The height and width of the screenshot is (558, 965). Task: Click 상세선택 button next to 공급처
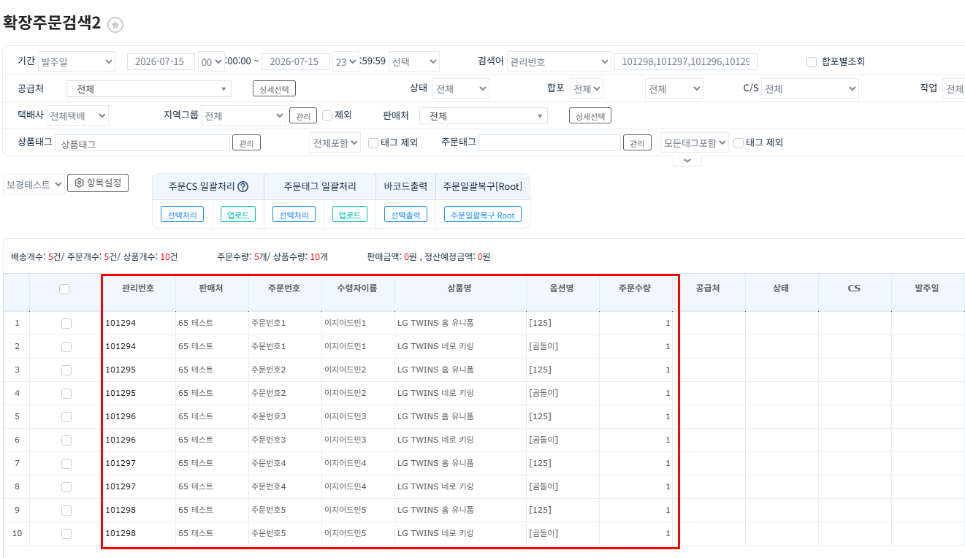(x=274, y=89)
